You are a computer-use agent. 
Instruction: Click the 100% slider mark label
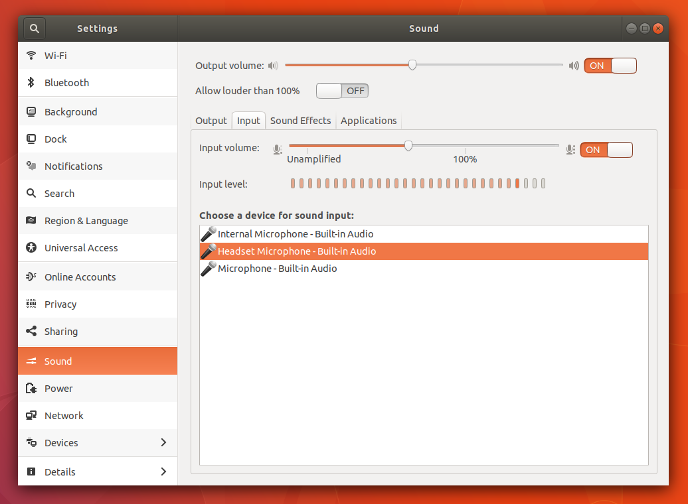[465, 159]
